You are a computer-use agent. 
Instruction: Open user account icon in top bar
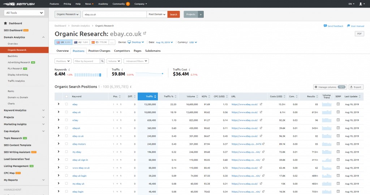[x=361, y=4]
